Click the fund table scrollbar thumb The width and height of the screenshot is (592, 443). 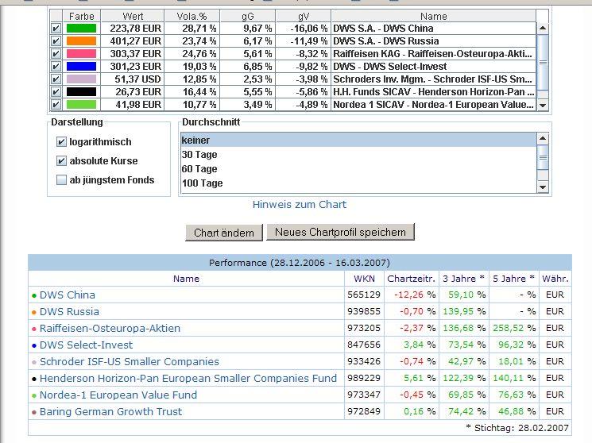click(x=543, y=62)
